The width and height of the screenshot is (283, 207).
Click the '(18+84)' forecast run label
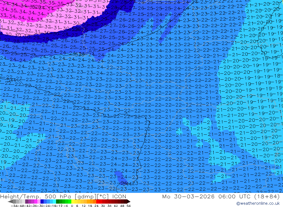click(x=267, y=196)
